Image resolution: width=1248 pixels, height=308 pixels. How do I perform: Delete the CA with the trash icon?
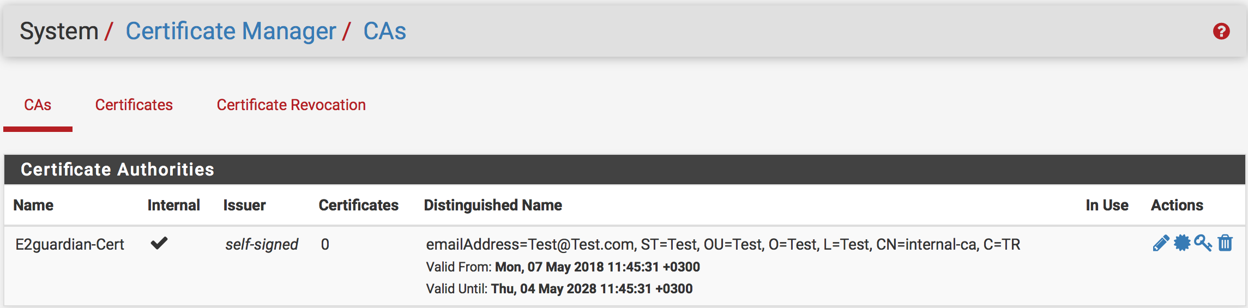(1225, 243)
